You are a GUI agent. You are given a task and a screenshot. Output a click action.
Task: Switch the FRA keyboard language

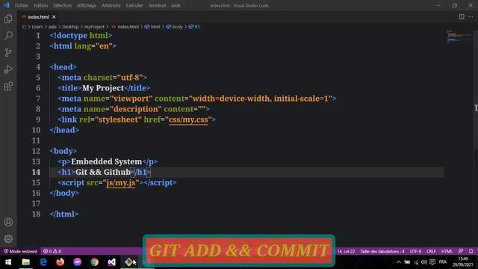(x=443, y=262)
